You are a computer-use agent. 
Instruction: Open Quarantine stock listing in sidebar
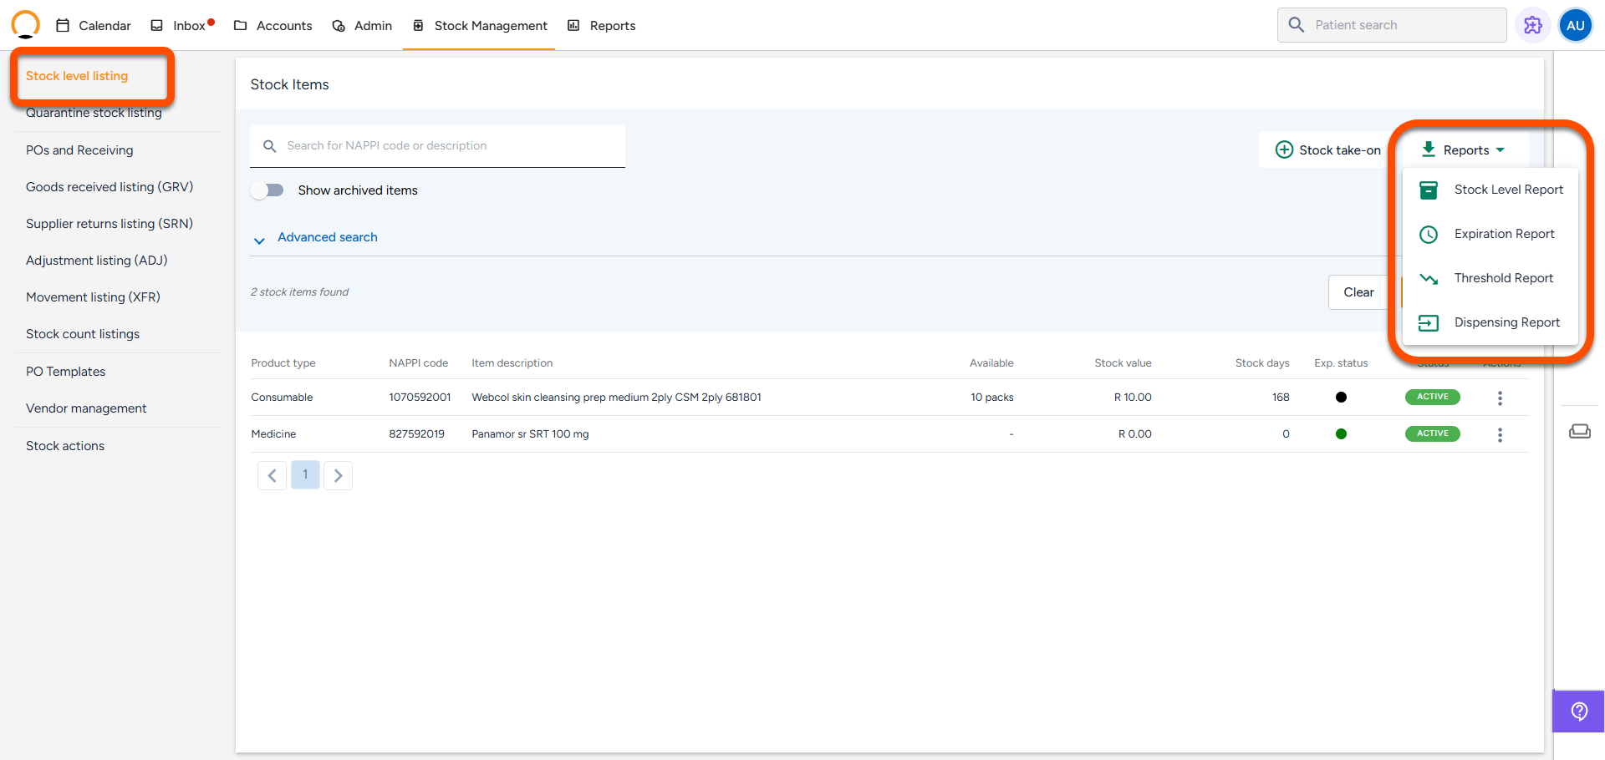(94, 114)
